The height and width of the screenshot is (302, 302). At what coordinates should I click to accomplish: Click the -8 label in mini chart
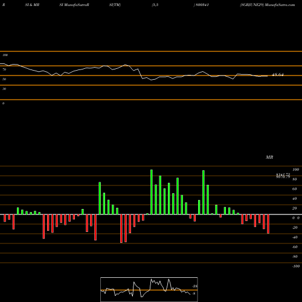click(193, 294)
